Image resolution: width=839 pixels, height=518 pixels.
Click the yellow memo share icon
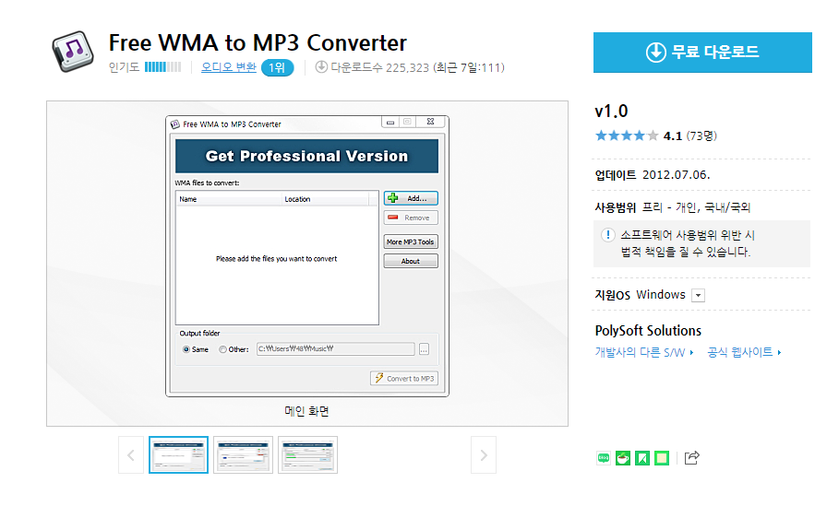[x=662, y=458]
